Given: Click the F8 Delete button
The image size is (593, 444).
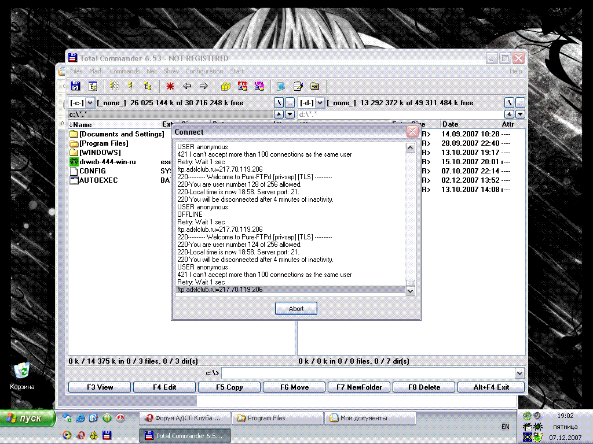Looking at the screenshot, I should click(424, 387).
